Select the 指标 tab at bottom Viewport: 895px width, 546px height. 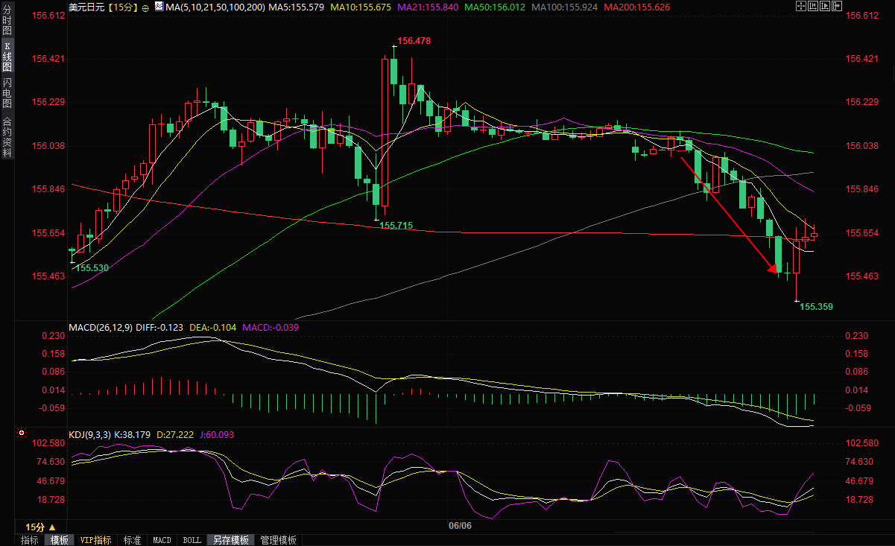(30, 540)
